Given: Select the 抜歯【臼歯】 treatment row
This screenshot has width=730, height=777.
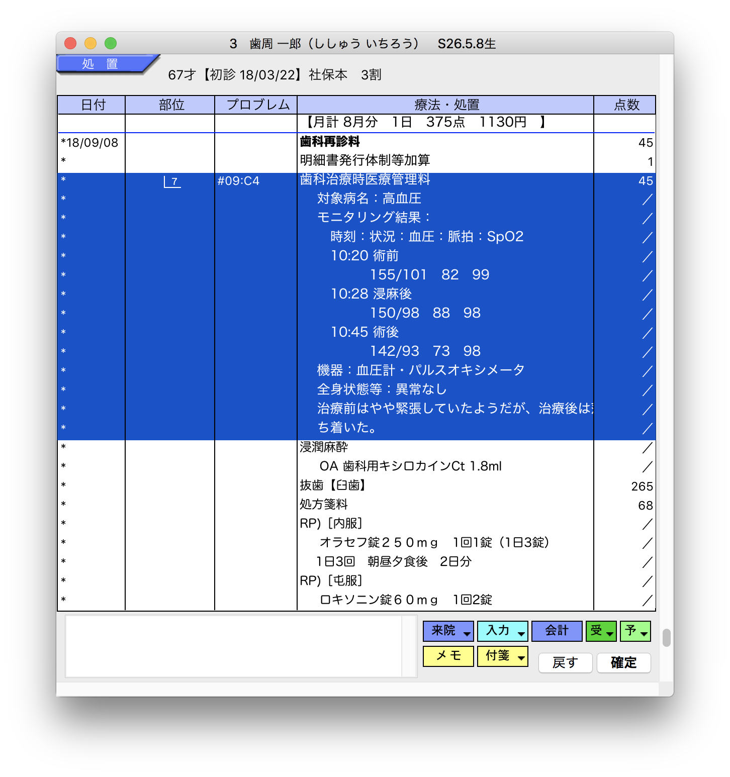Looking at the screenshot, I should point(333,485).
